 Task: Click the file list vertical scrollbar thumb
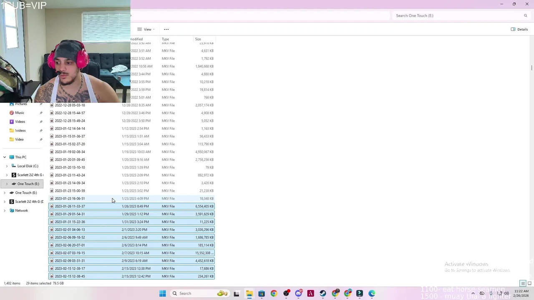pos(531,67)
